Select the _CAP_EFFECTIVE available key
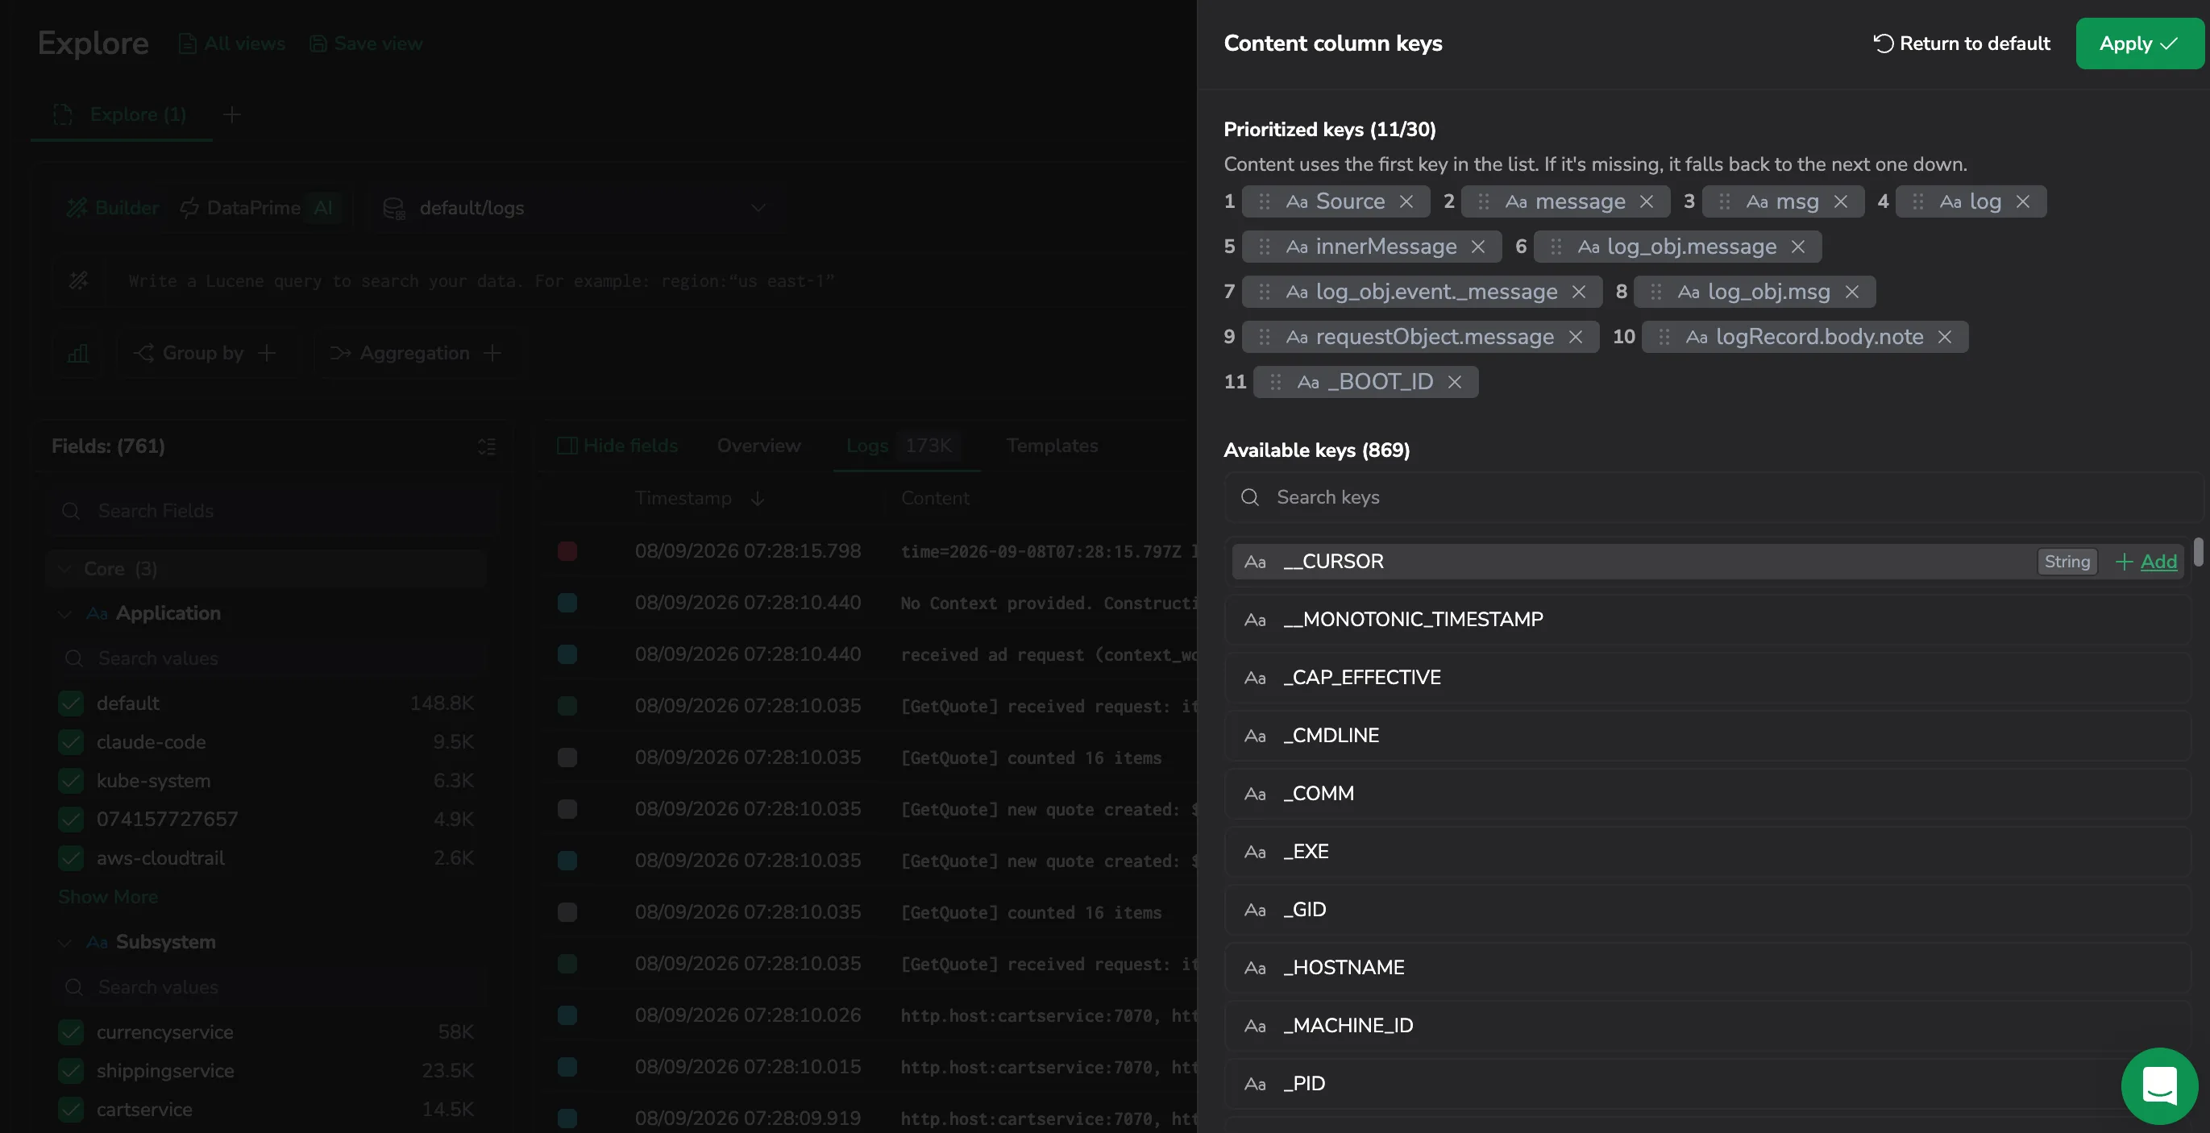 1707,678
